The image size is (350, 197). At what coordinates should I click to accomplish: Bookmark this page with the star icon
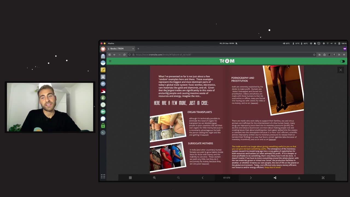pyautogui.click(x=314, y=55)
